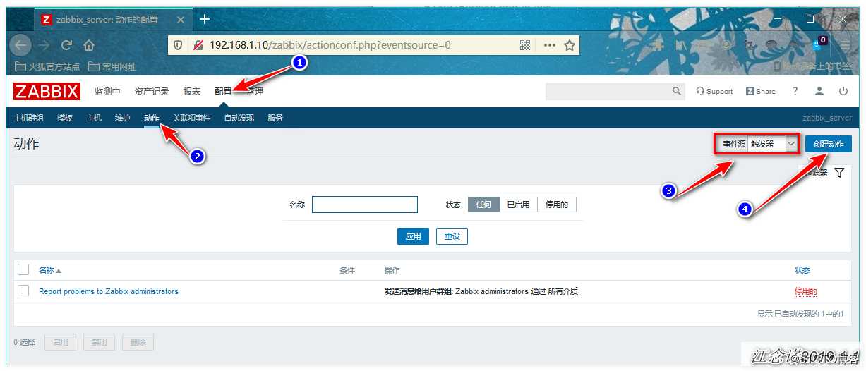Toggle the 停用的 status of the action row
This screenshot has height=371, width=866.
point(806,291)
